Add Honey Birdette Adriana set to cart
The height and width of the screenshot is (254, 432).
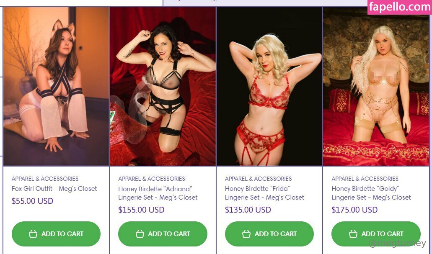[x=163, y=234]
